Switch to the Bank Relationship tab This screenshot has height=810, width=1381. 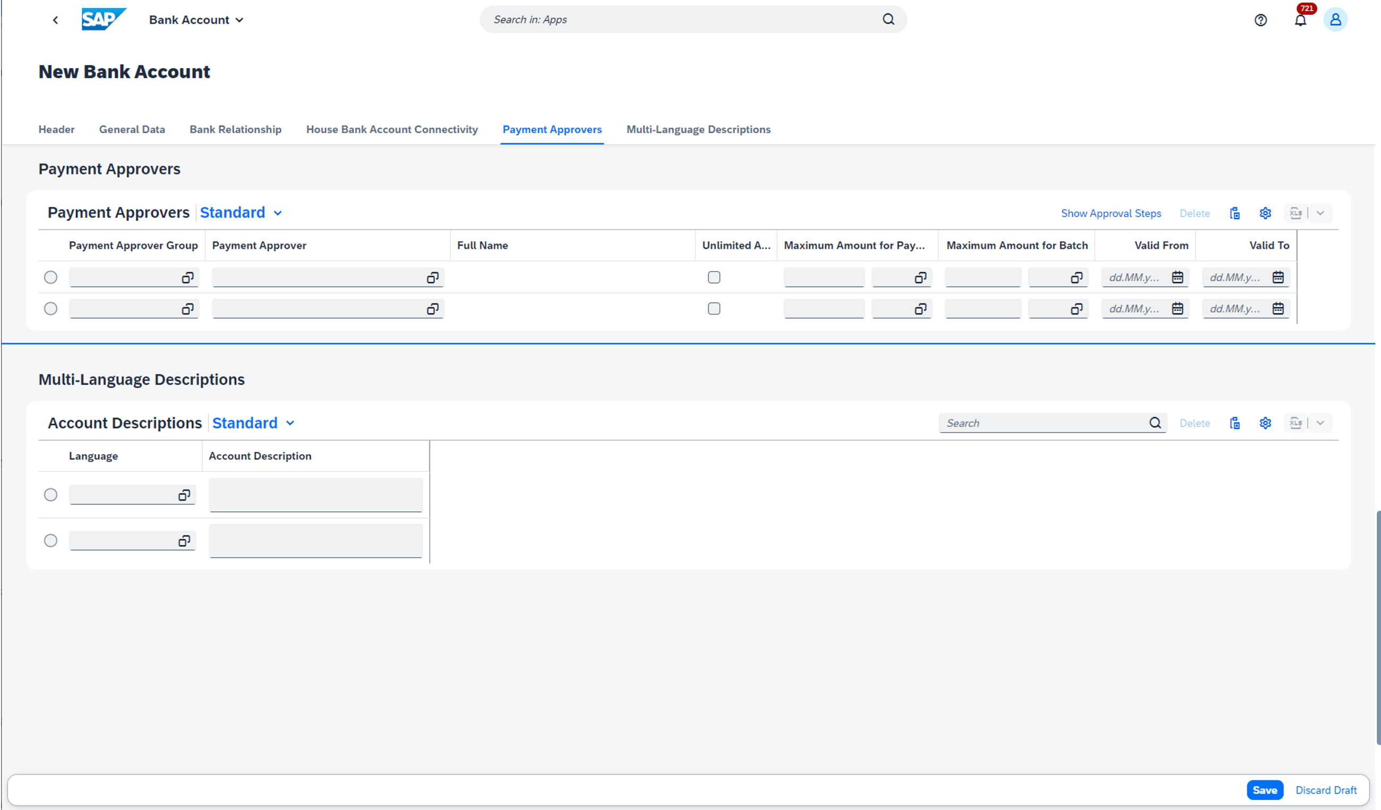click(x=235, y=129)
